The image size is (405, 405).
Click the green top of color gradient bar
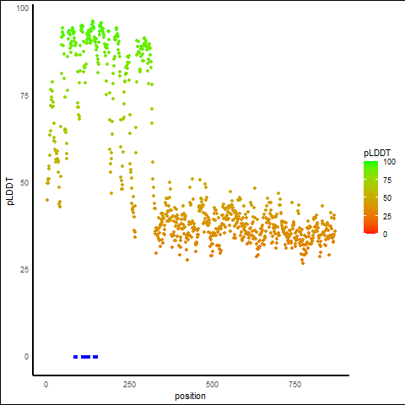point(370,164)
